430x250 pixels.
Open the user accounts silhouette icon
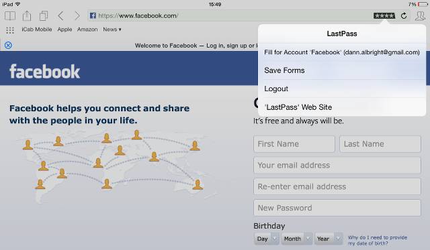pos(420,15)
